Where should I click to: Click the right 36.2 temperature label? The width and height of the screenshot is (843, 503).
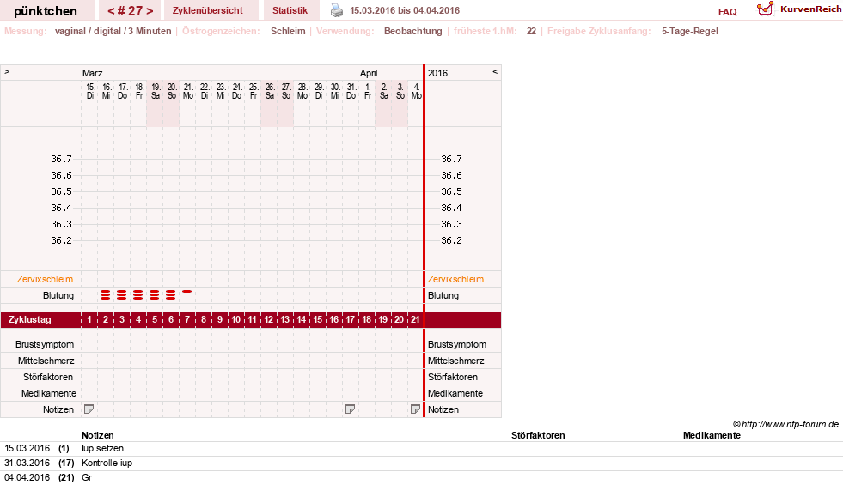click(452, 240)
